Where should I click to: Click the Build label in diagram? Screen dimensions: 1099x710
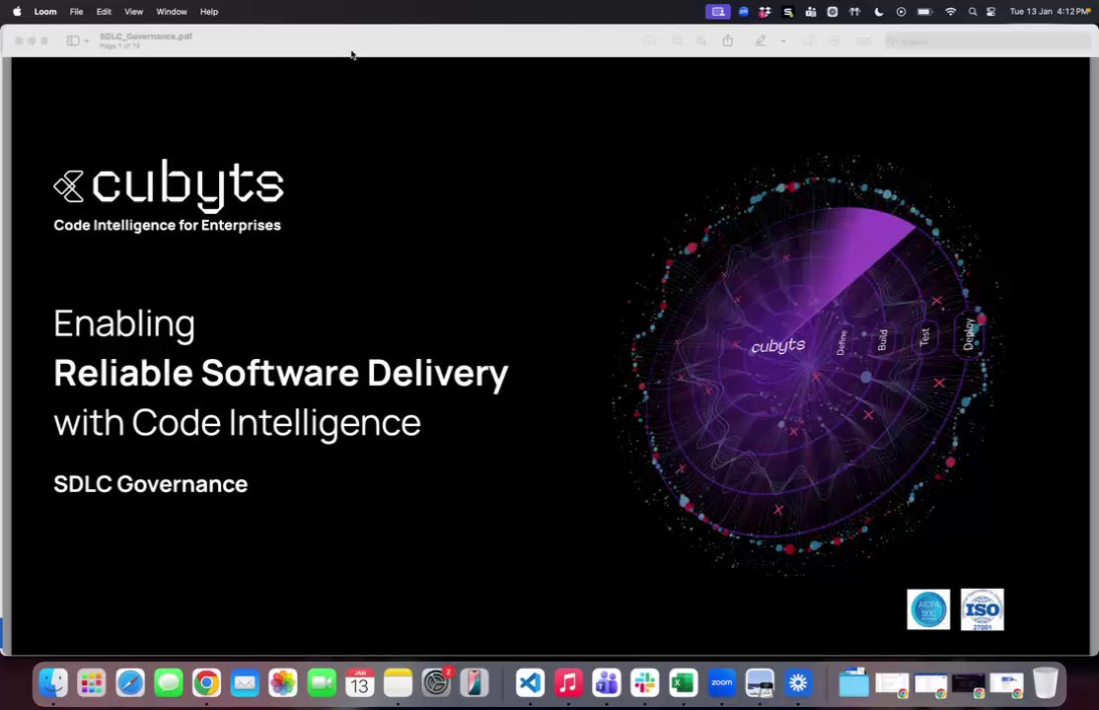pos(882,340)
